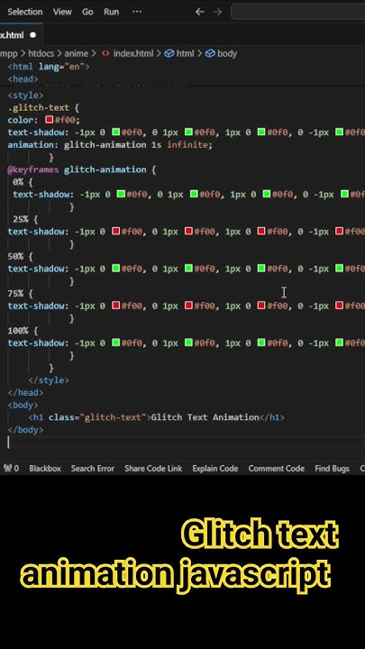Viewport: 365px width, 649px height.
Task: Click the closing </head> tag
Action: point(25,392)
